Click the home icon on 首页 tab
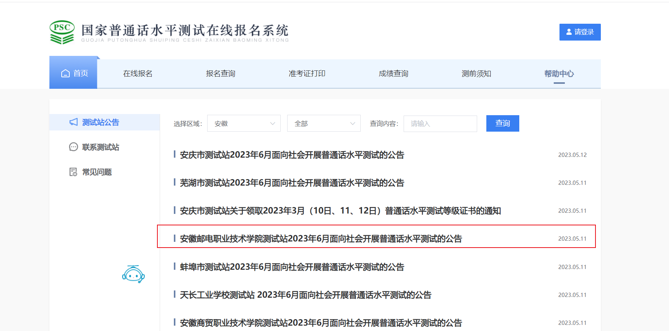This screenshot has height=331, width=669. [x=65, y=73]
